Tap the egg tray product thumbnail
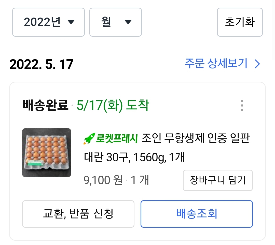The image size is (275, 245). click(47, 153)
